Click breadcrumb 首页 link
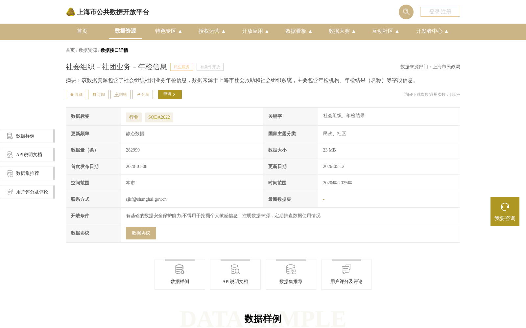This screenshot has height=328, width=526. point(70,50)
